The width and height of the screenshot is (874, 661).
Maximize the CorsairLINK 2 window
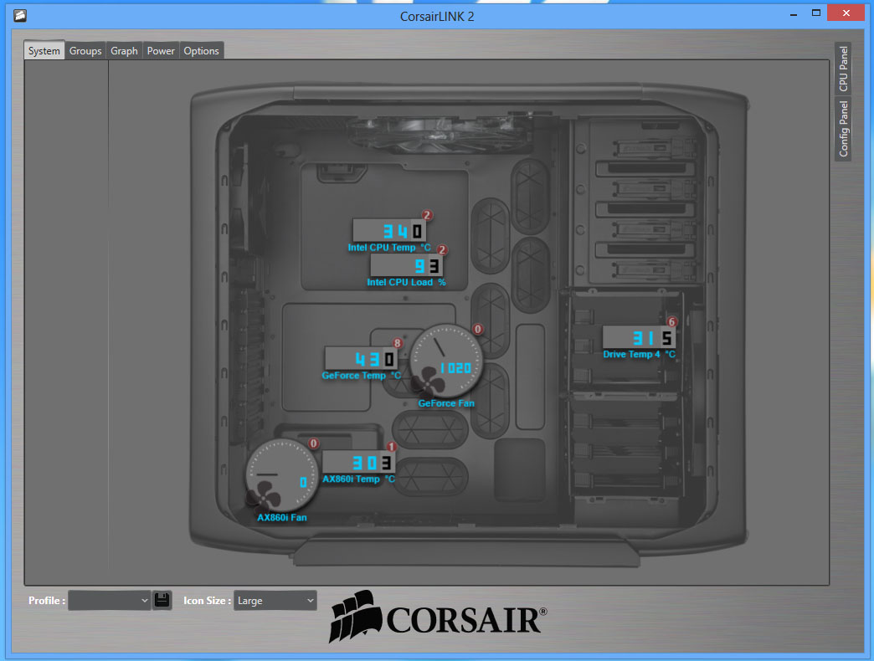click(816, 13)
